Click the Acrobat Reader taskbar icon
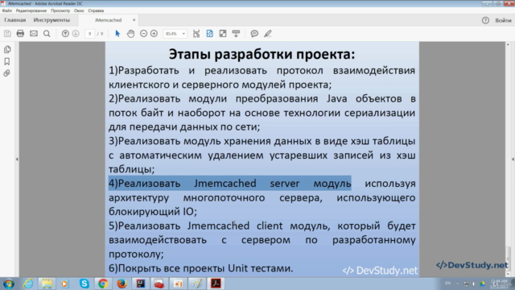The height and width of the screenshot is (290, 515). 216,284
